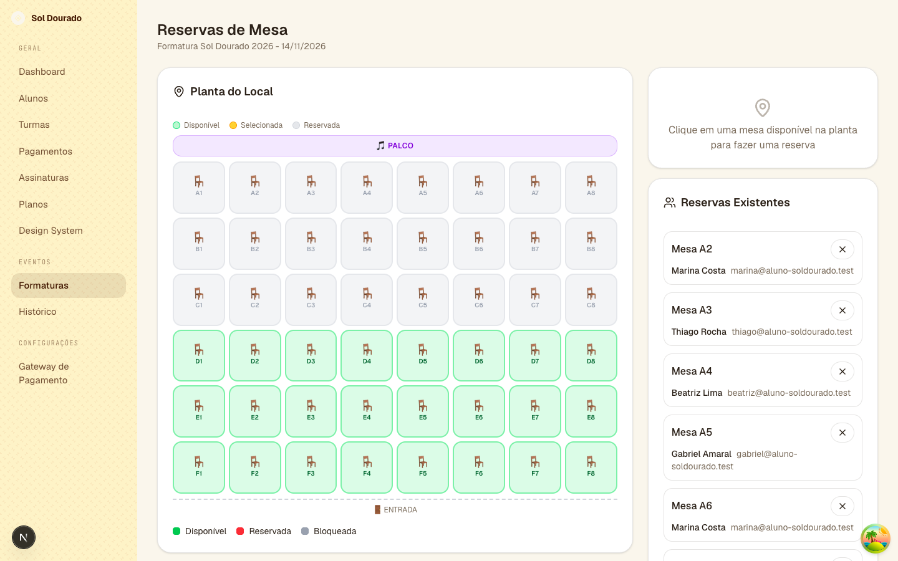898x561 pixels.
Task: Click the Sol Dourado logo
Action: [x=18, y=18]
